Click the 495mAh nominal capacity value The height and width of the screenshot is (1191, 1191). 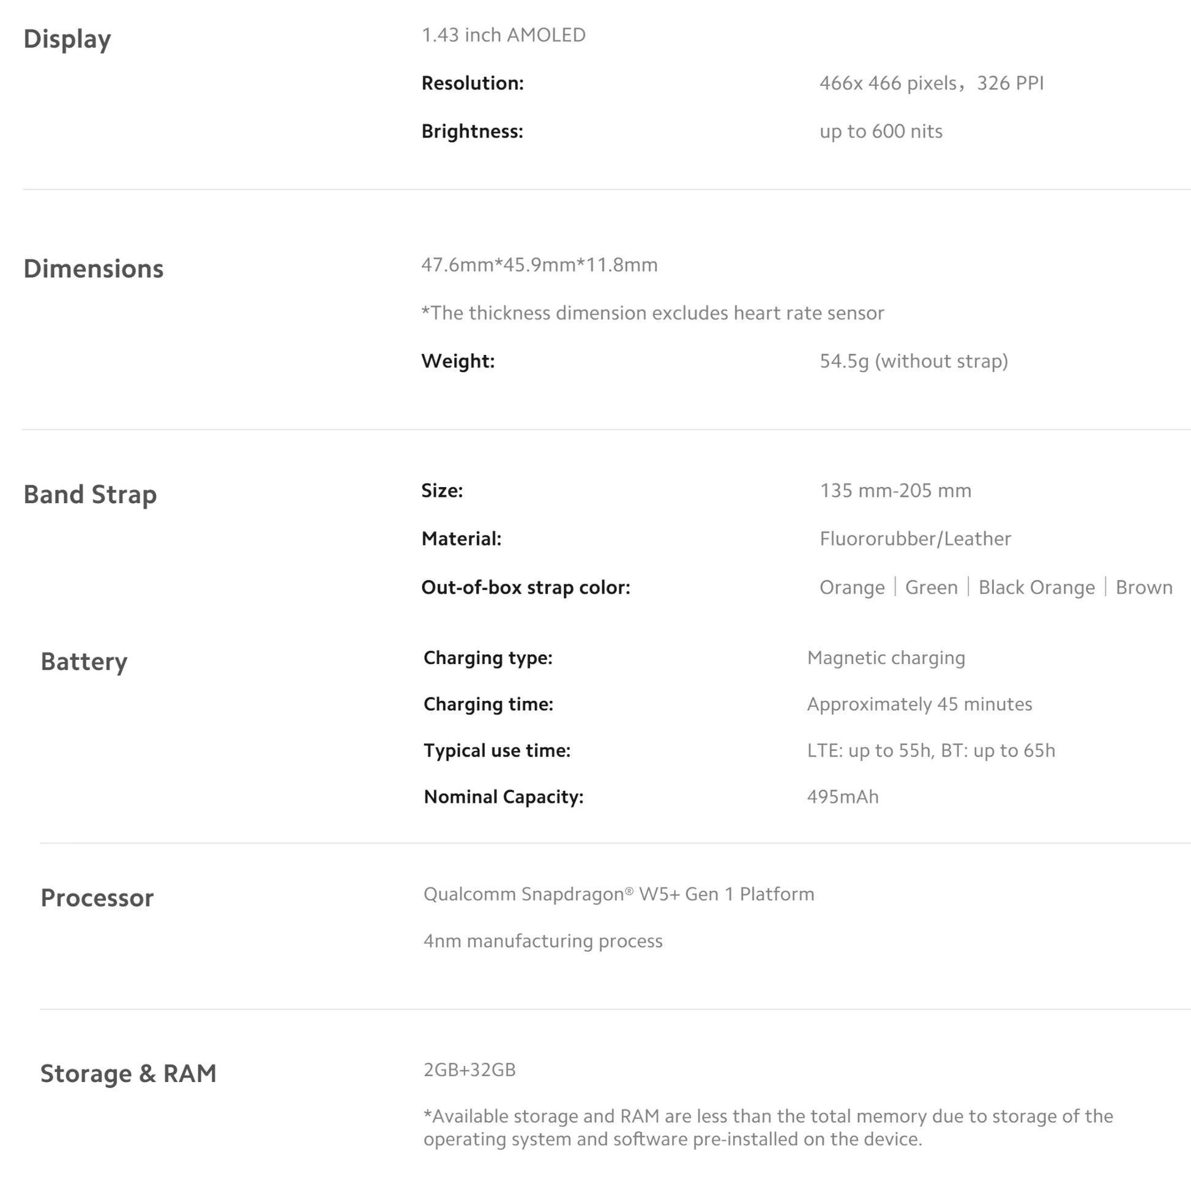(843, 797)
